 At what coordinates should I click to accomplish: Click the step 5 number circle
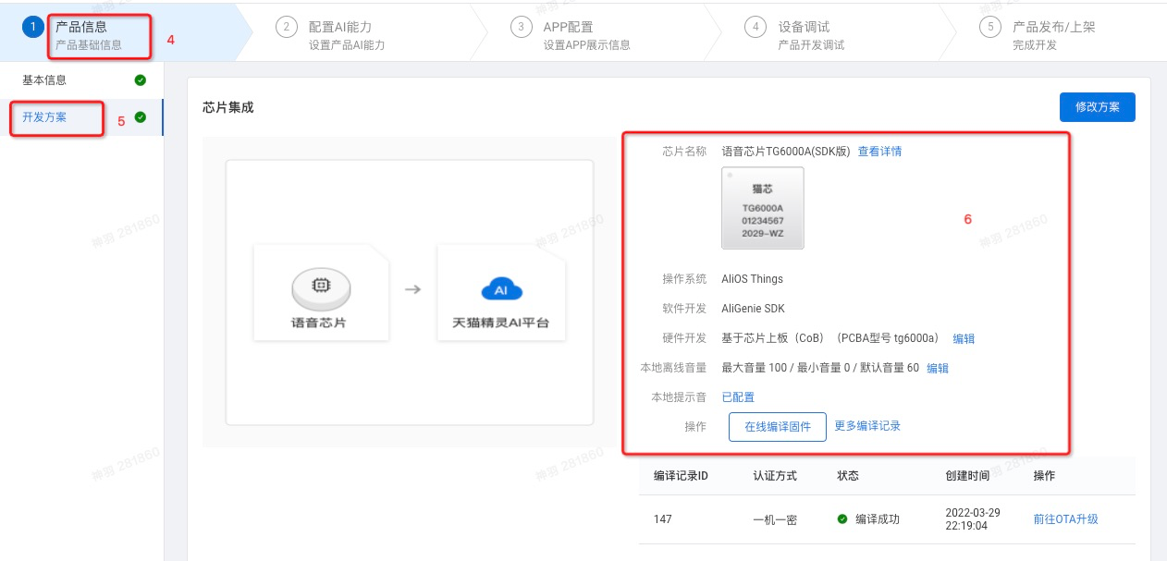[x=990, y=28]
